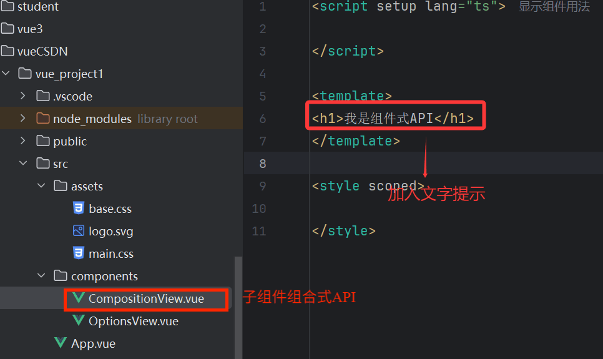Select node_modules library root row
This screenshot has height=359, width=603.
121,118
